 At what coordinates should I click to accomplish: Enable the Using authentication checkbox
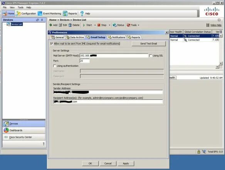(x=55, y=66)
